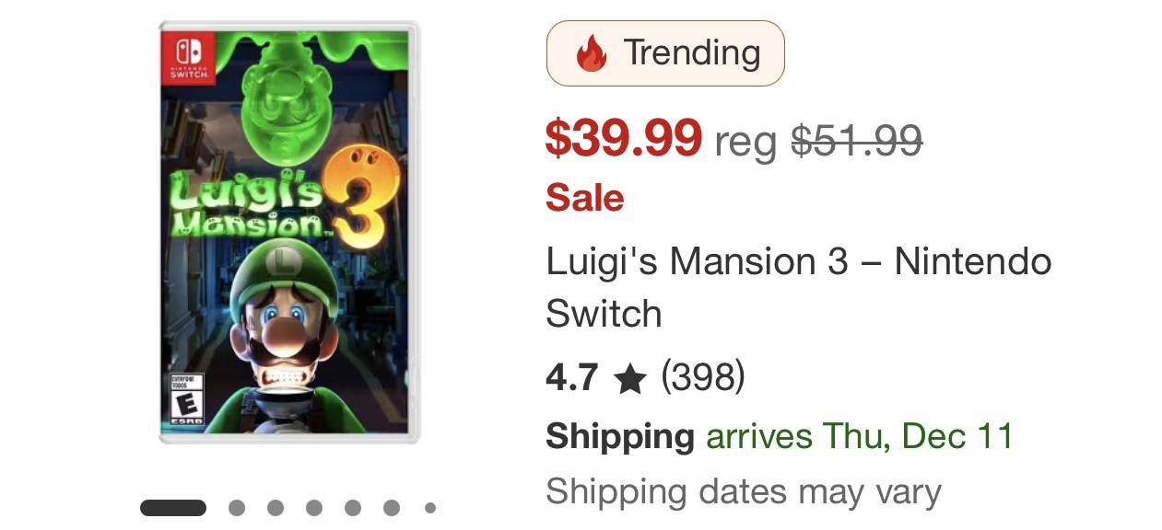
Task: Click the Trending badge label
Action: click(x=691, y=53)
